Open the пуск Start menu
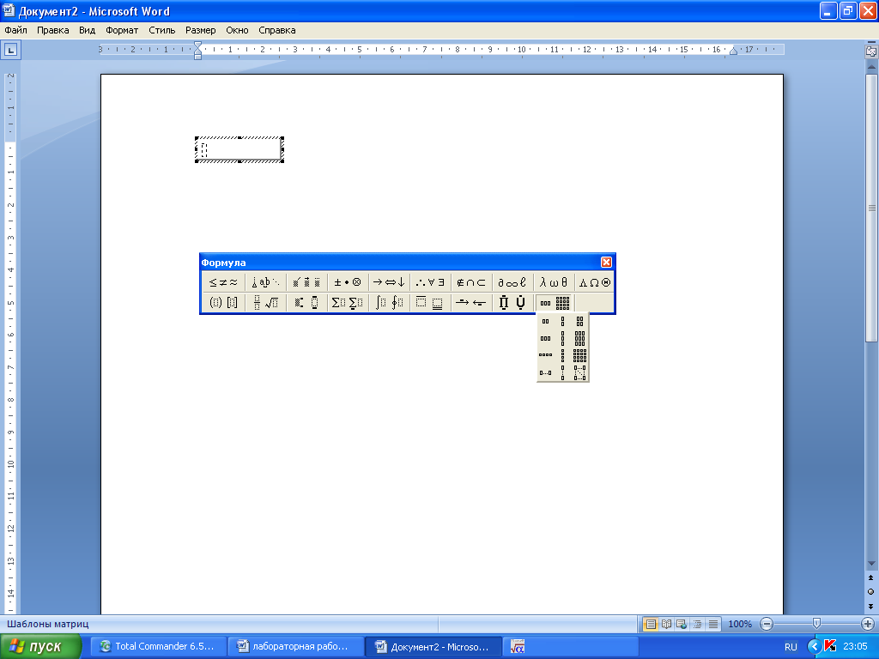 coord(41,647)
